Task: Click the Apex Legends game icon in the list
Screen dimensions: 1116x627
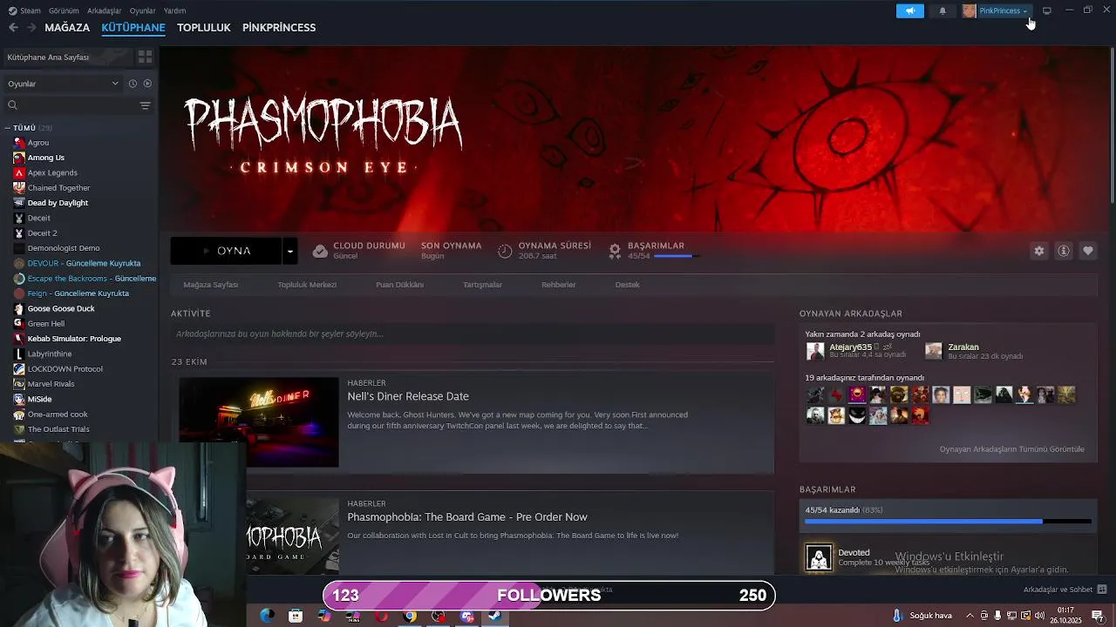Action: click(x=19, y=172)
